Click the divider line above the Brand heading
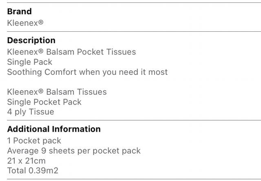The image size is (261, 181). tap(130, 3)
